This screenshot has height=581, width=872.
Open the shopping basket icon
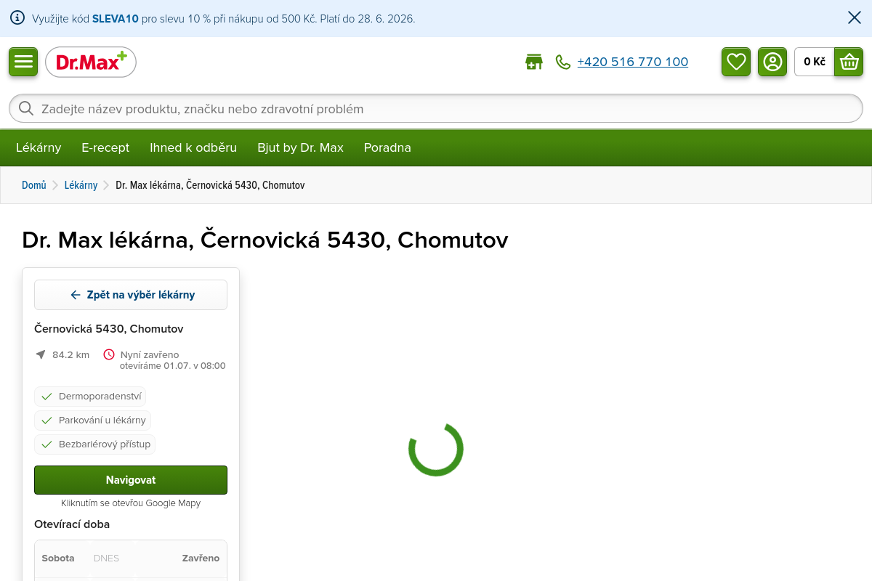click(849, 62)
